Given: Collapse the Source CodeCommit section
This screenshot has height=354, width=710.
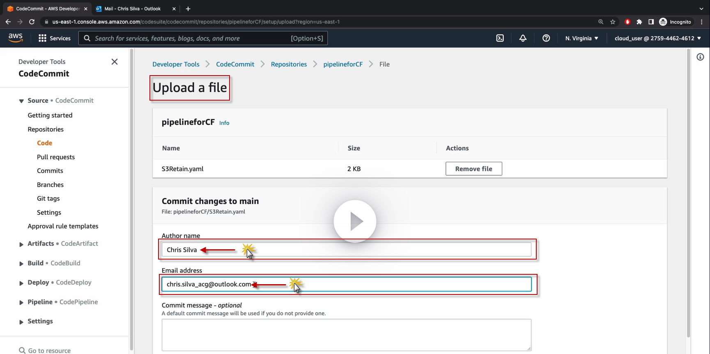Looking at the screenshot, I should (21, 101).
